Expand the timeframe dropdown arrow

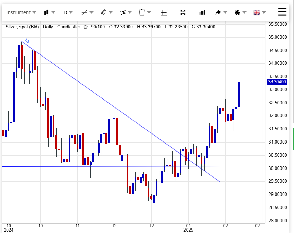point(71,12)
